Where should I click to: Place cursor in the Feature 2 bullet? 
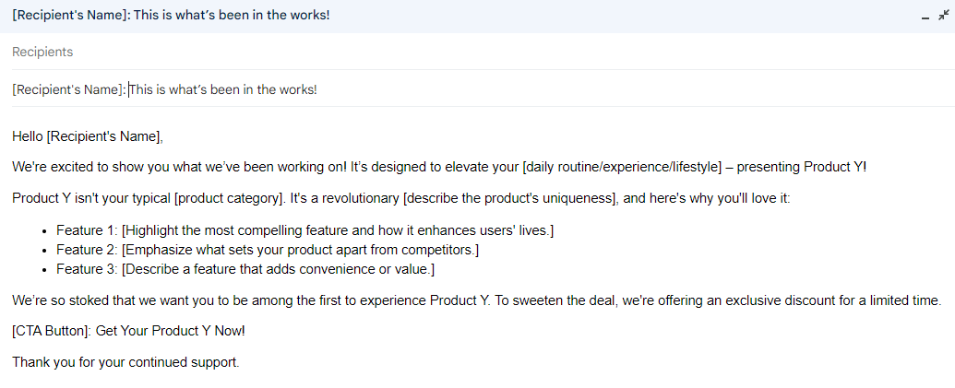[268, 249]
